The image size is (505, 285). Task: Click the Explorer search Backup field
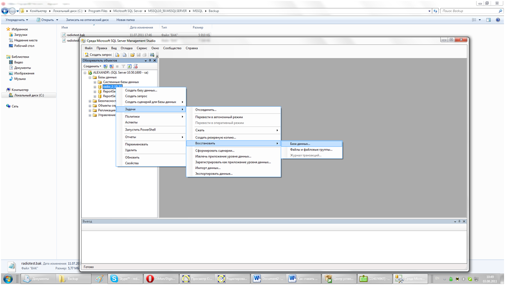pos(472,11)
